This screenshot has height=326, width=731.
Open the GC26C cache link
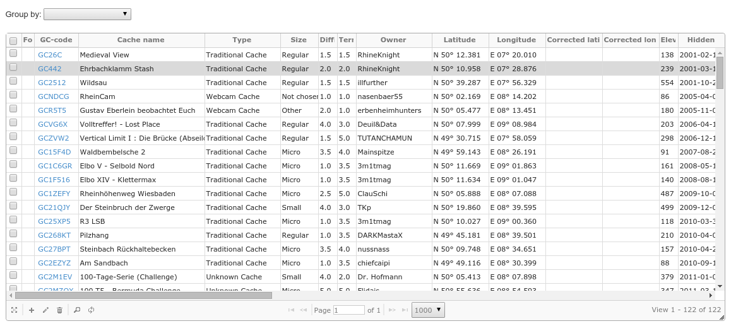(50, 55)
